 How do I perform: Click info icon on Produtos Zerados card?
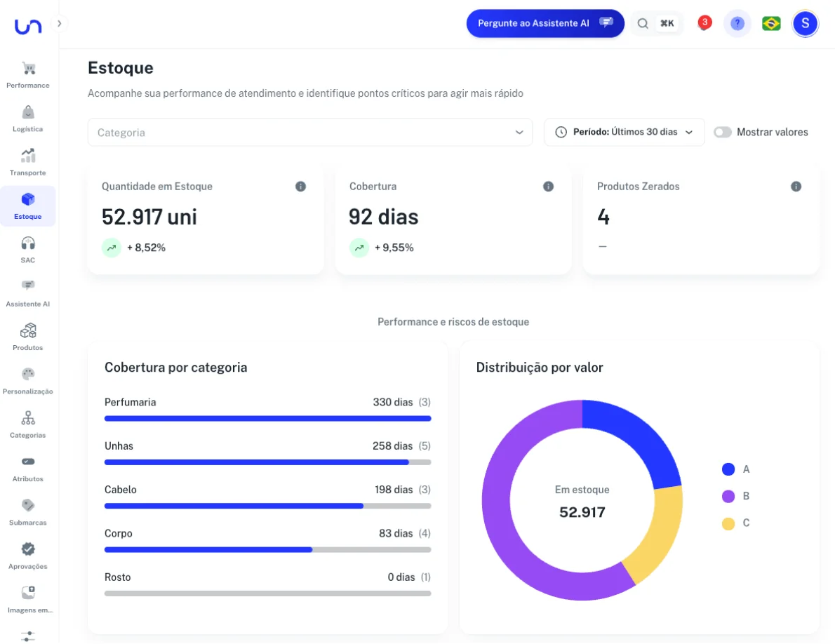(x=796, y=187)
